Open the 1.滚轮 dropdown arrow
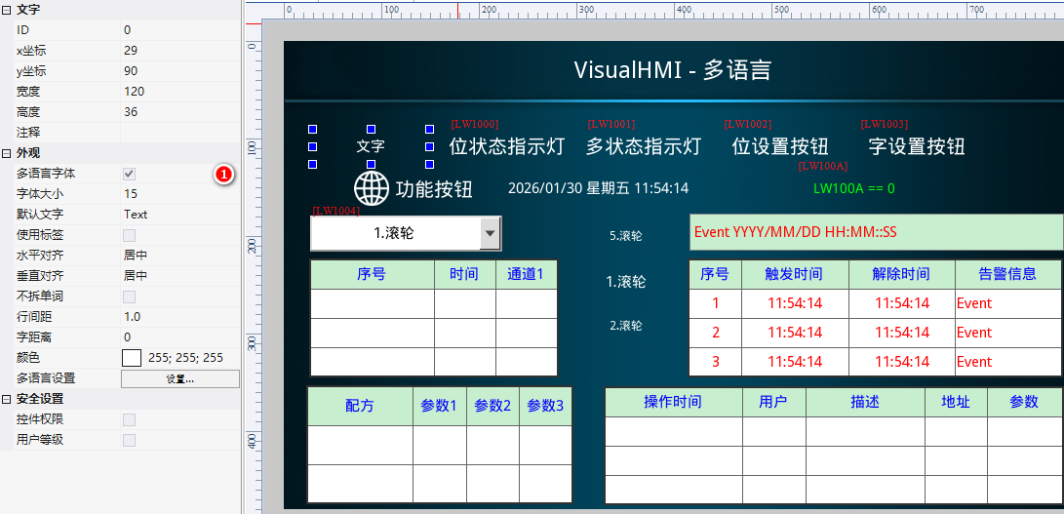This screenshot has height=514, width=1064. coord(491,234)
